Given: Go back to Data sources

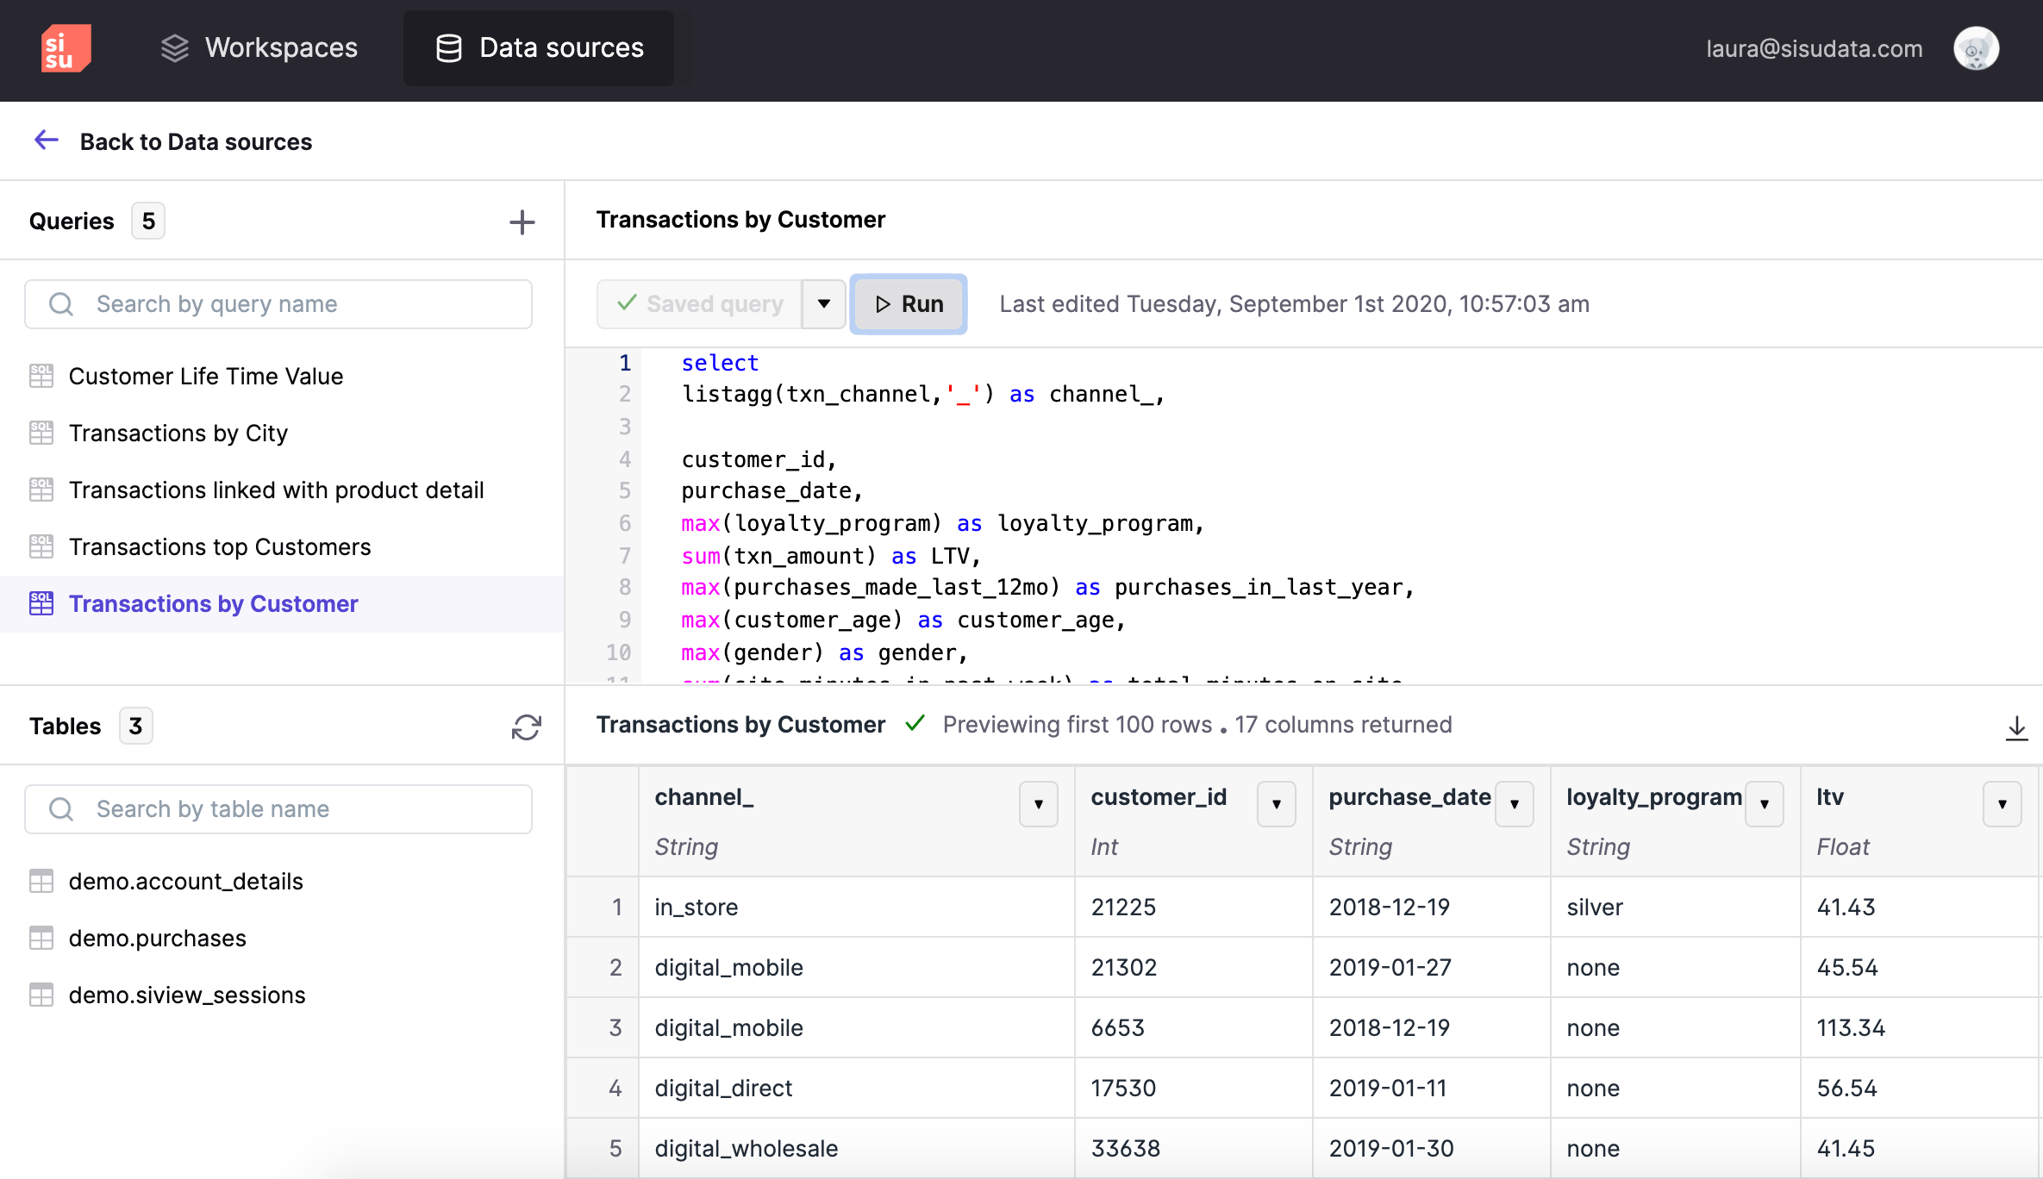Looking at the screenshot, I should pos(196,141).
